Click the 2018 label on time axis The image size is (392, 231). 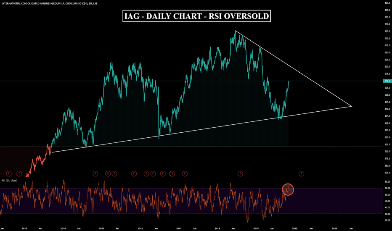[217, 228]
